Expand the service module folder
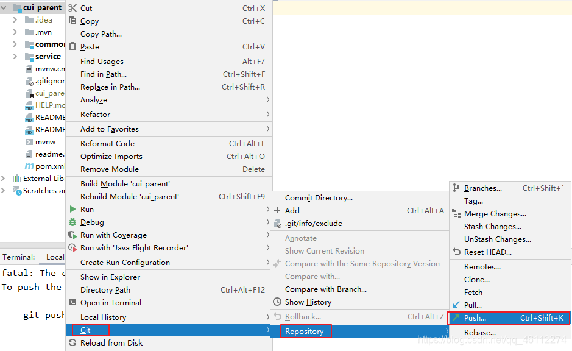 pos(15,56)
